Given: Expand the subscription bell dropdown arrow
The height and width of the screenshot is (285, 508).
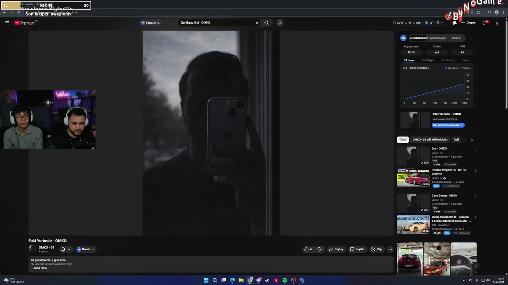Looking at the screenshot, I should 69,249.
